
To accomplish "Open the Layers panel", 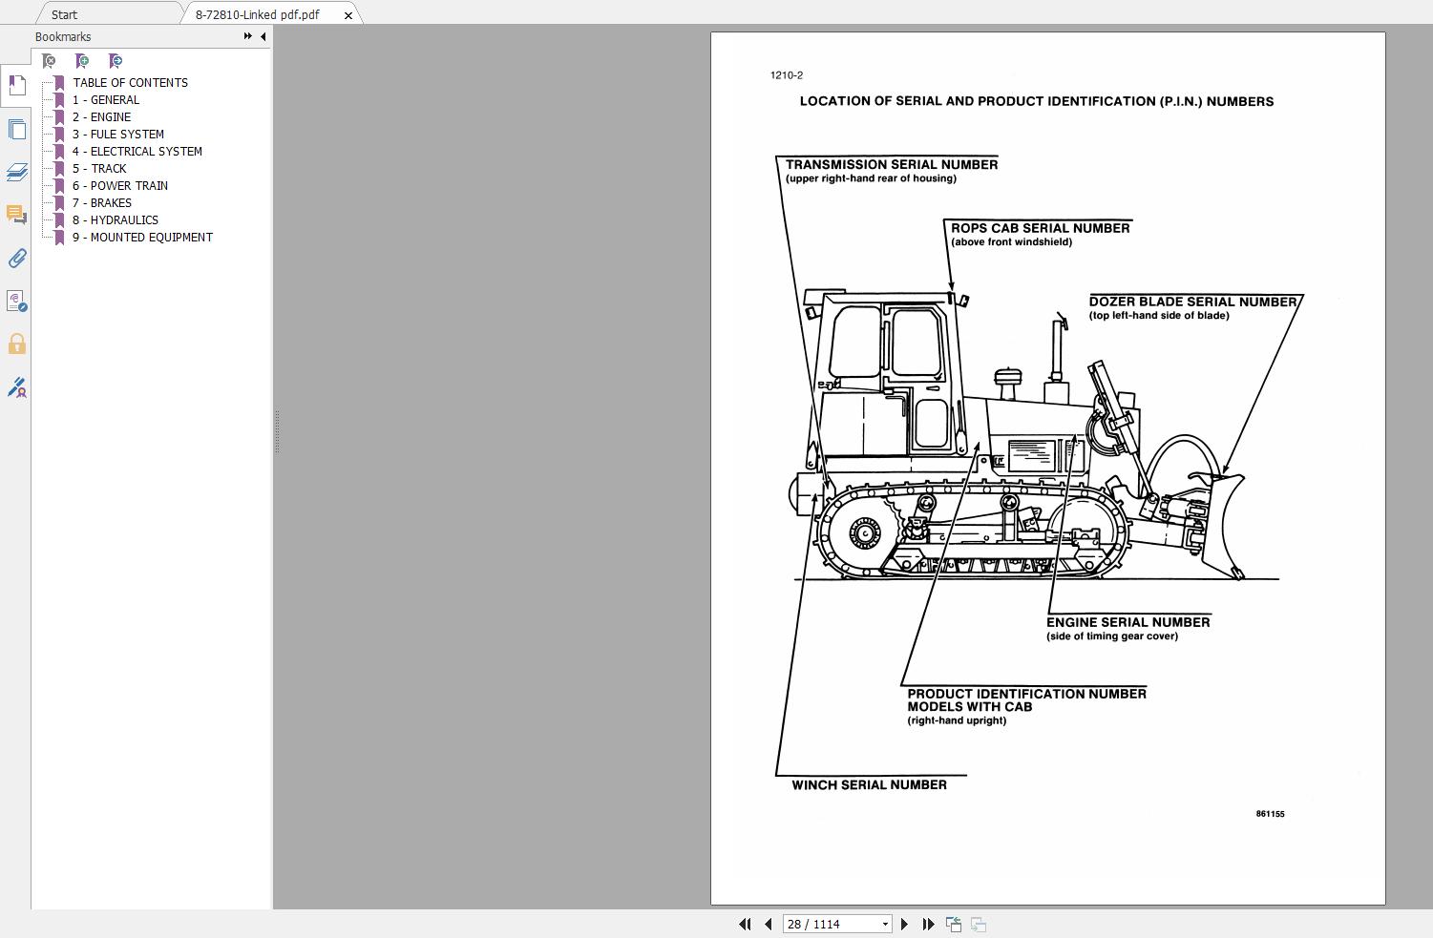I will [16, 172].
